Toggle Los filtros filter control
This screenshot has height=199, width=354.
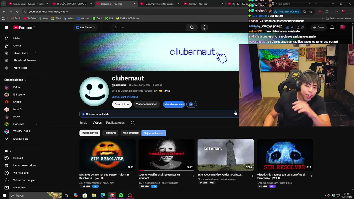pyautogui.click(x=85, y=27)
